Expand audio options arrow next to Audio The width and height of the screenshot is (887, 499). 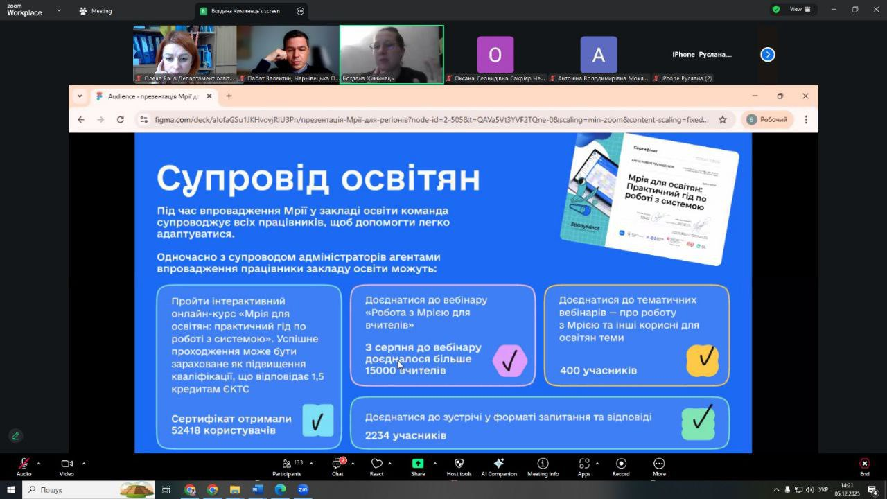[x=39, y=464]
